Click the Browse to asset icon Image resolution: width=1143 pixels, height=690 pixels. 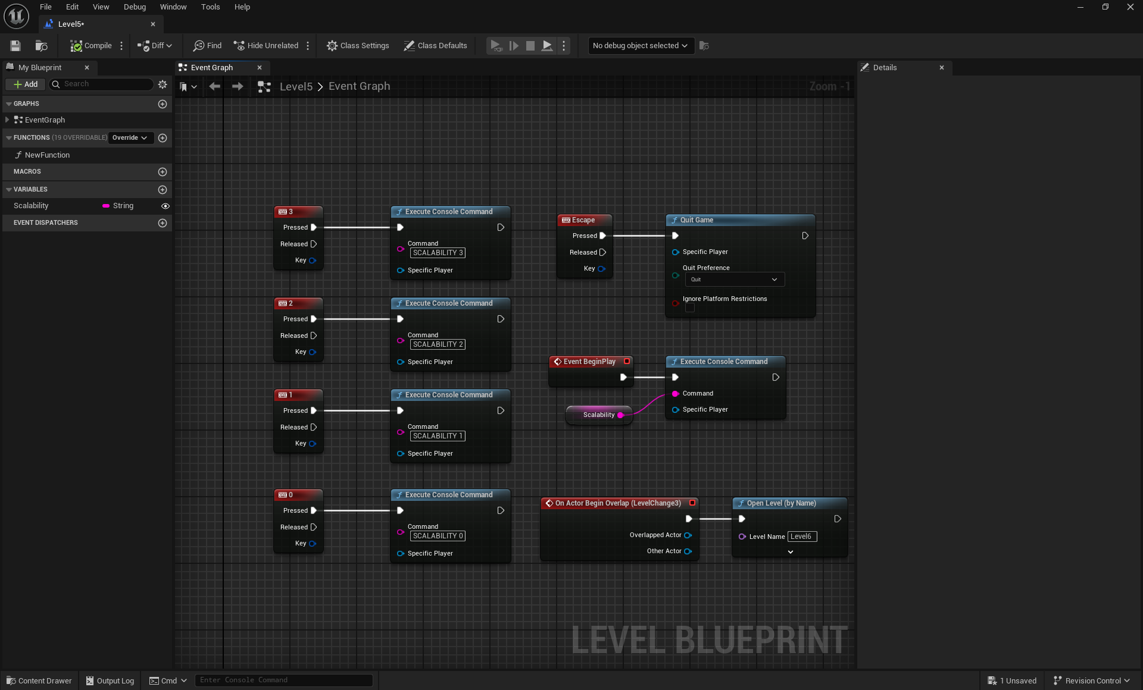(x=41, y=46)
